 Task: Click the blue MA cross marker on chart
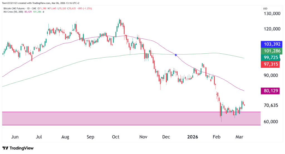(176, 55)
